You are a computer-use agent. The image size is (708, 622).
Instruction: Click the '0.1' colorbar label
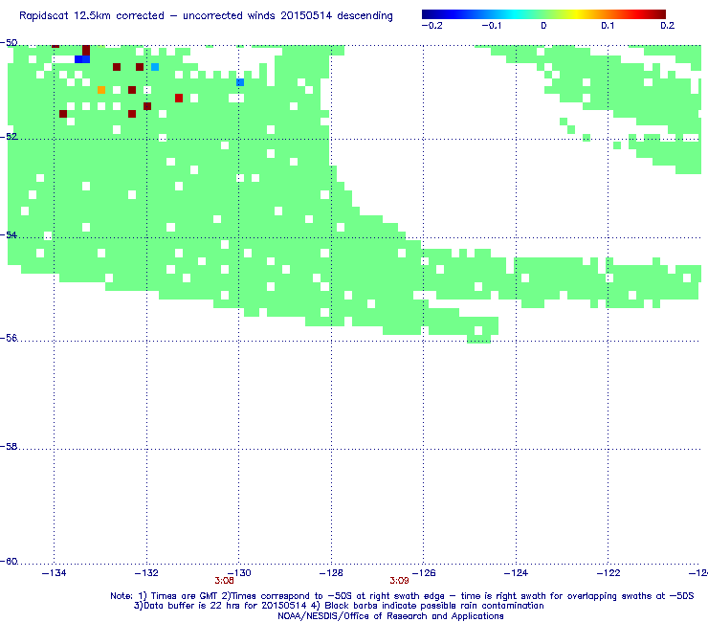point(608,26)
